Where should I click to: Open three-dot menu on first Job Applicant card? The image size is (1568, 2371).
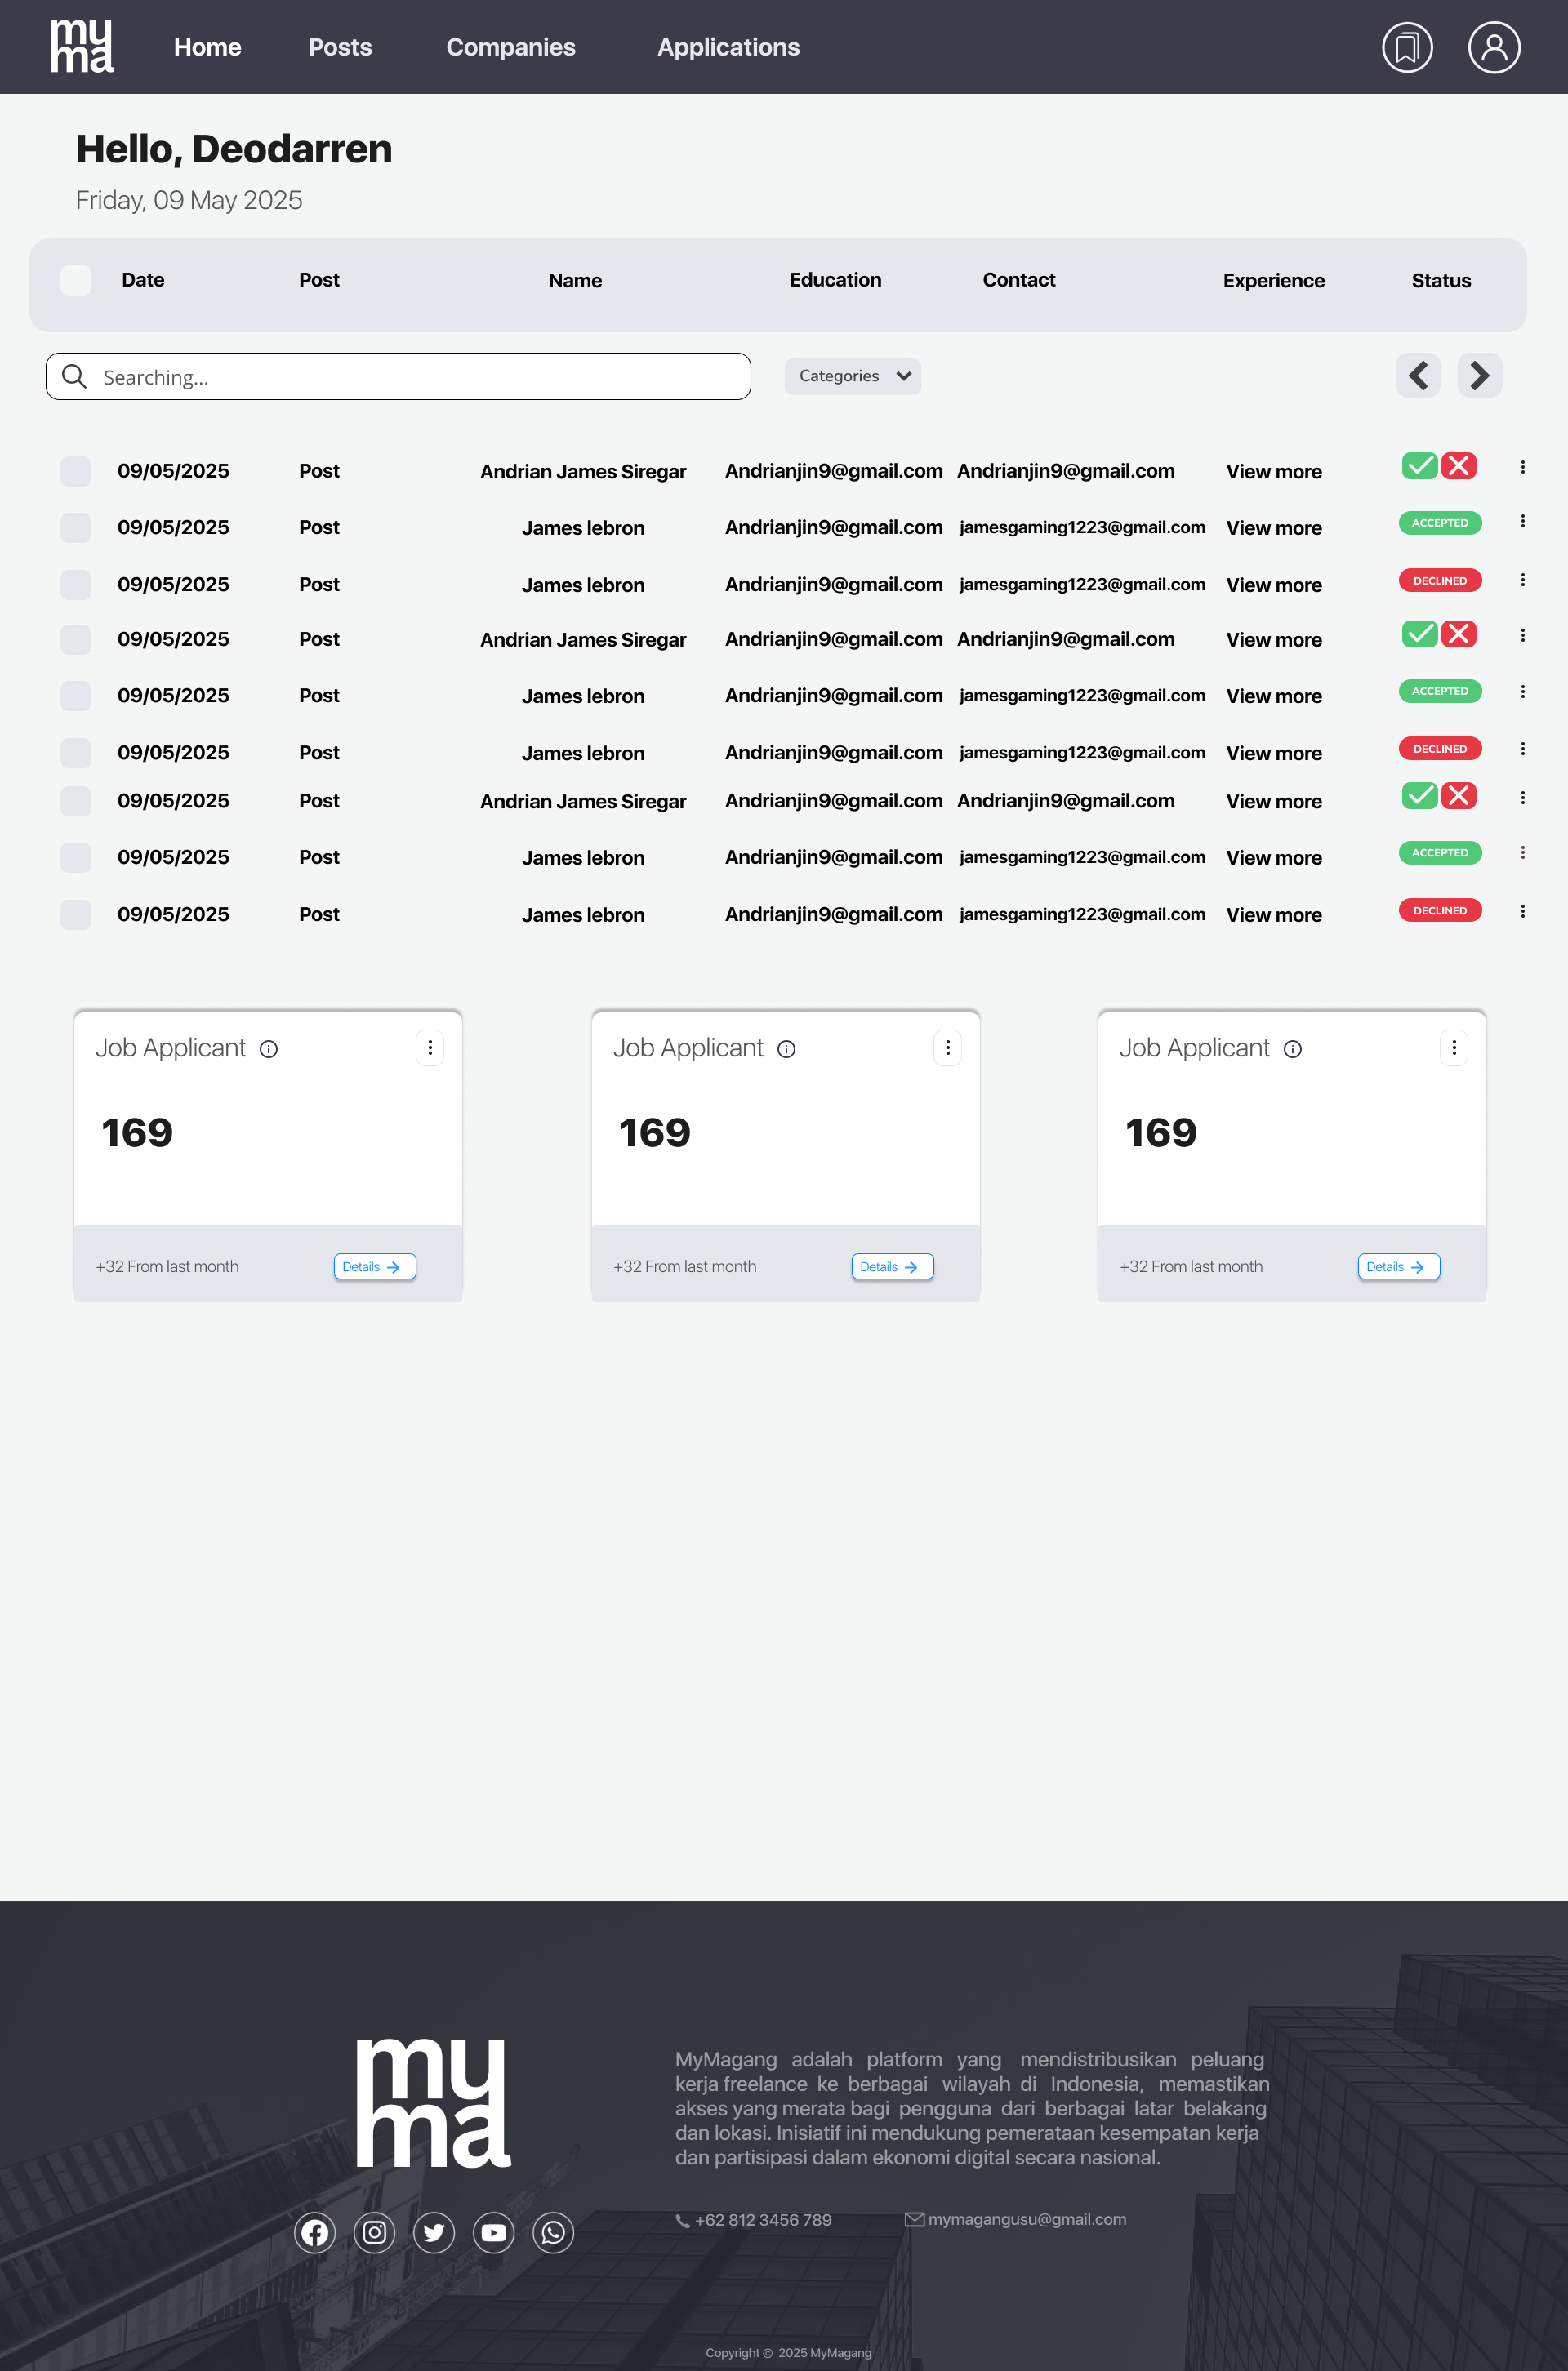point(430,1048)
